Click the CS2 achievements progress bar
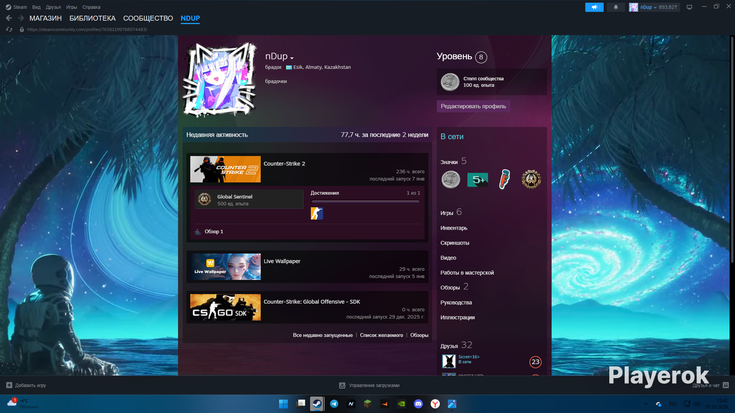Screen dimensions: 735x413 click(365, 202)
